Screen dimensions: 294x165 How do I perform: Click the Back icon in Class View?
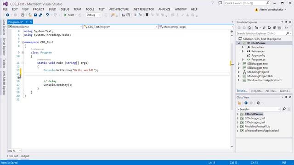[x=246, y=103]
